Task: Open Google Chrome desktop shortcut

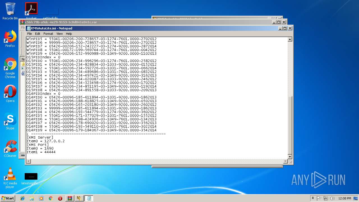Action: click(10, 68)
